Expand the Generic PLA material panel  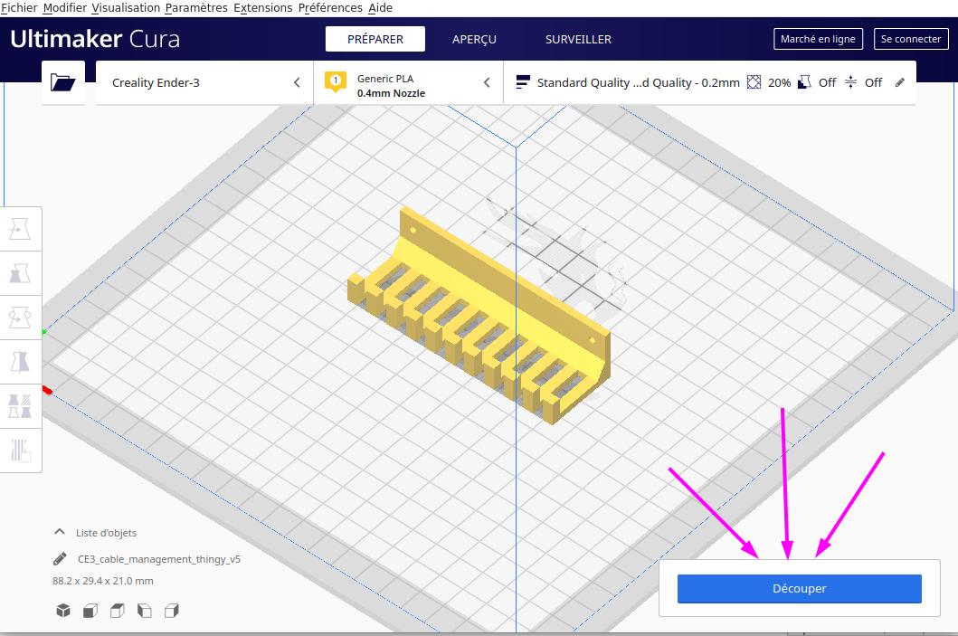pyautogui.click(x=408, y=82)
